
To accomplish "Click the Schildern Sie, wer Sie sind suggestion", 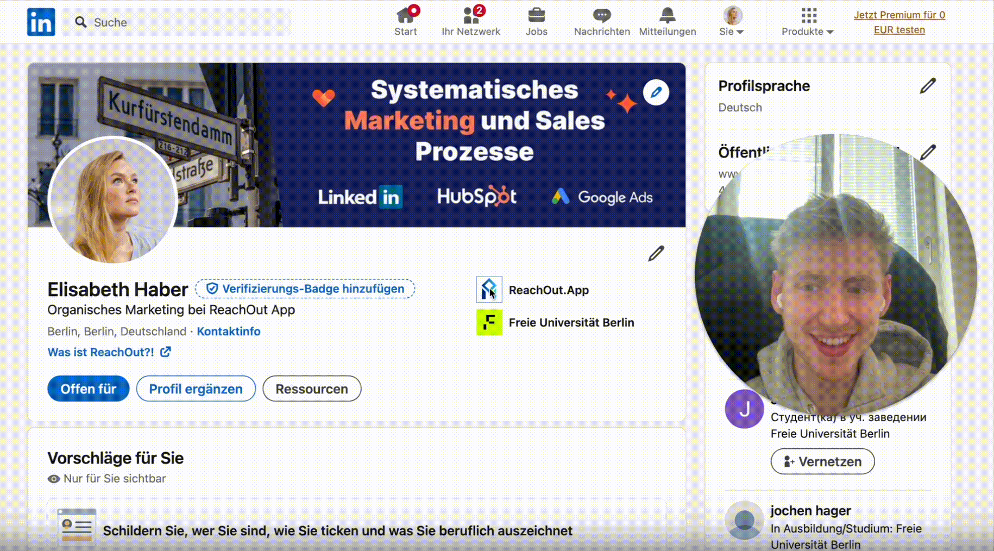I will (337, 531).
